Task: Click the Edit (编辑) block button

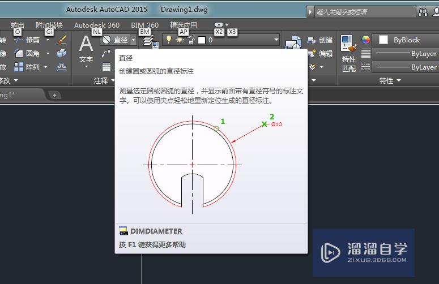Action: [x=320, y=53]
